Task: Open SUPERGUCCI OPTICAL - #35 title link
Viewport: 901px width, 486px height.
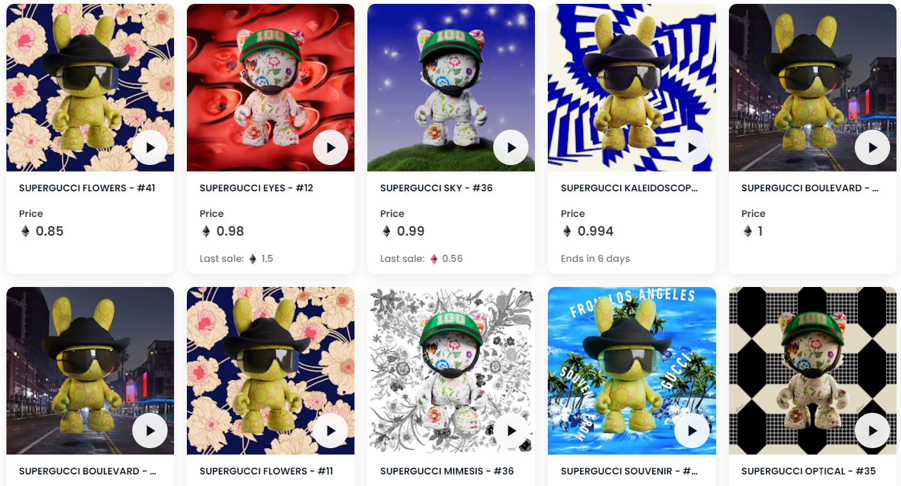Action: click(809, 471)
